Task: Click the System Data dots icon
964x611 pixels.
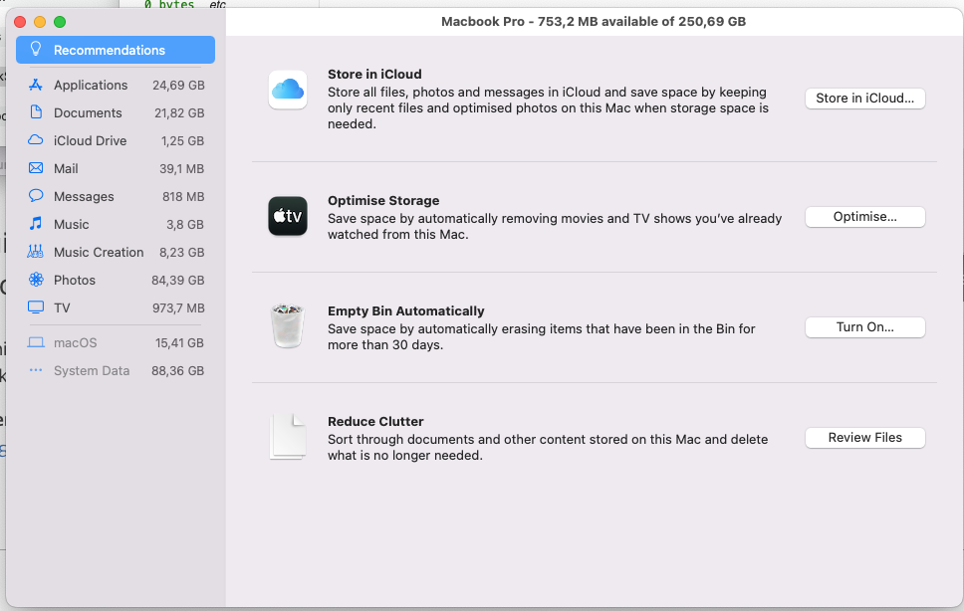Action: coord(36,370)
